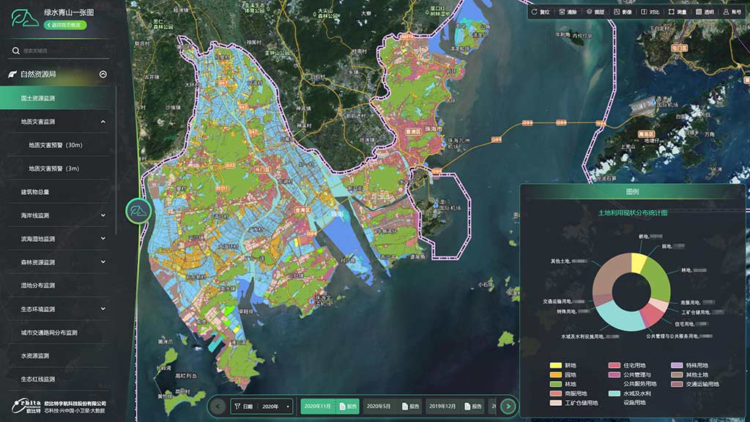750x422 pixels.
Task: Click the round sidebar collapse logo button
Action: pos(138,211)
